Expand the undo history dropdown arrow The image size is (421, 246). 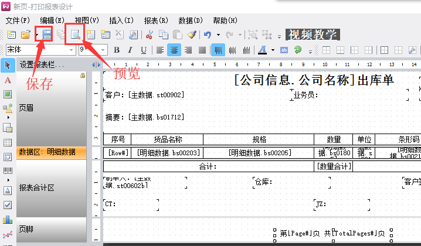point(218,35)
